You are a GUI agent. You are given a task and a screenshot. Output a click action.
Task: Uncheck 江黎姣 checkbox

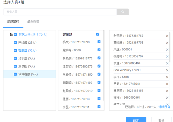pos(99,66)
